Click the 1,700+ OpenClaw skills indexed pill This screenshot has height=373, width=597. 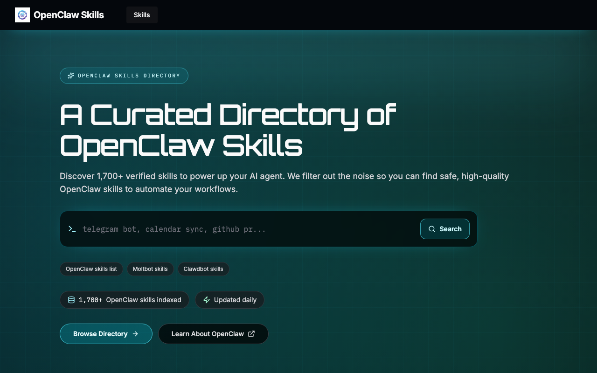pos(125,300)
